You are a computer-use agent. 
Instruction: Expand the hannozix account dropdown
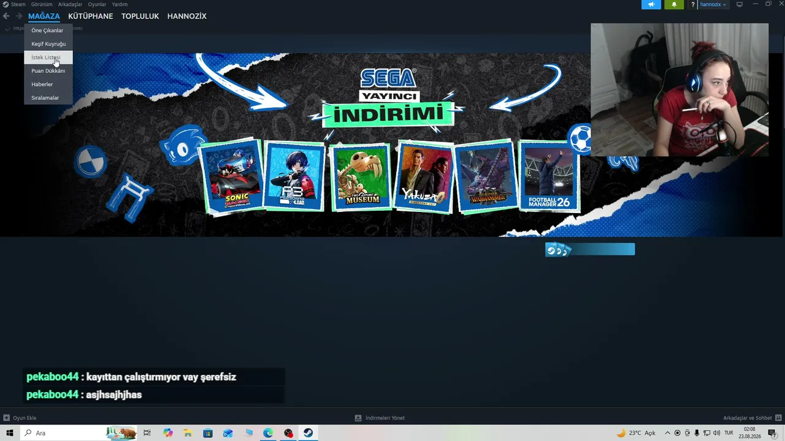[713, 4]
